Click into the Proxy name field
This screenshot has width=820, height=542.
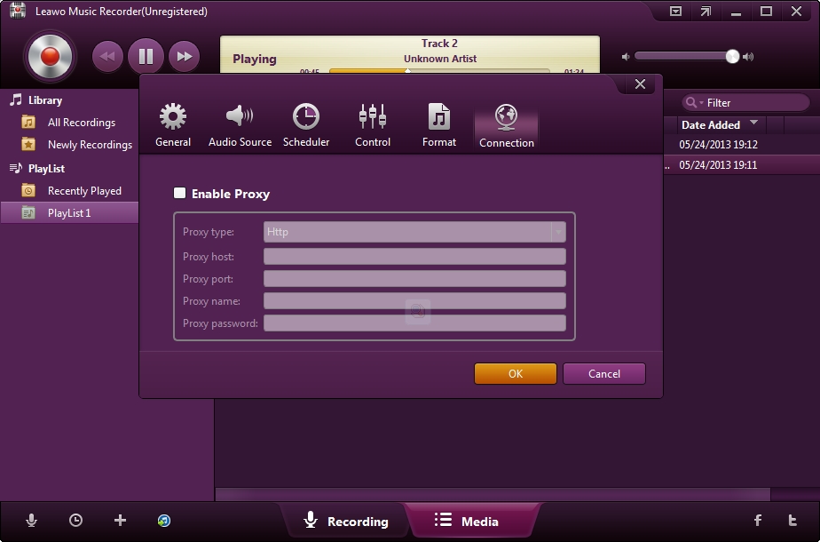click(x=414, y=301)
